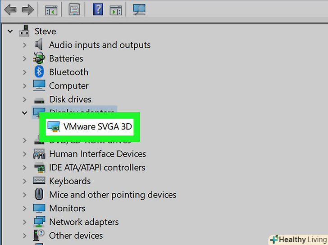Image resolution: width=328 pixels, height=245 pixels.
Task: Click the Bluetooth device category icon
Action: [40, 72]
